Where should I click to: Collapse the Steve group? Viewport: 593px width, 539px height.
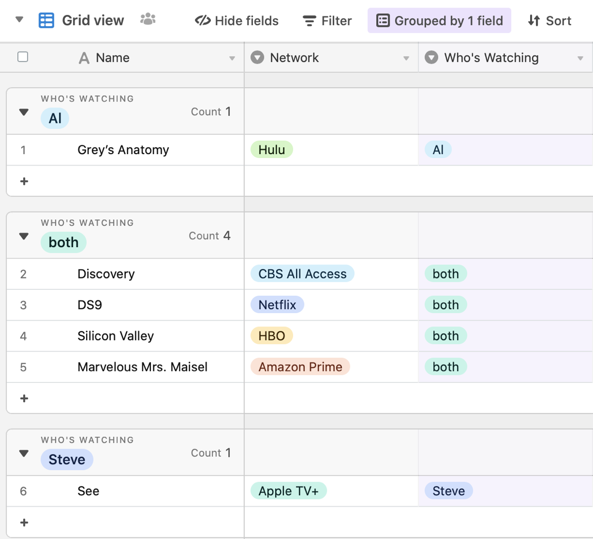pyautogui.click(x=24, y=453)
